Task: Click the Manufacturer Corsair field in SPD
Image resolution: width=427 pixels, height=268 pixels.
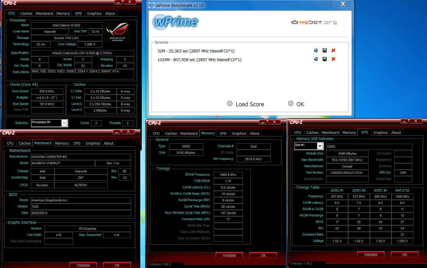Action: (x=347, y=167)
